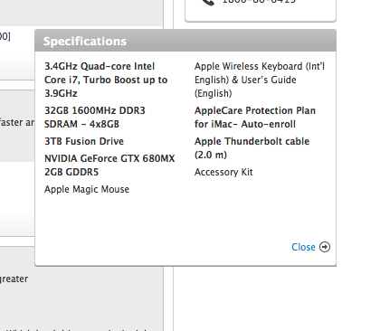Select the Apple Magic Mouse item
Viewport: 380px width, 331px height.
tap(87, 189)
